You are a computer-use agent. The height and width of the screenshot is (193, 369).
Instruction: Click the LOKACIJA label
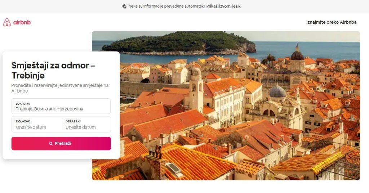[x=23, y=104]
